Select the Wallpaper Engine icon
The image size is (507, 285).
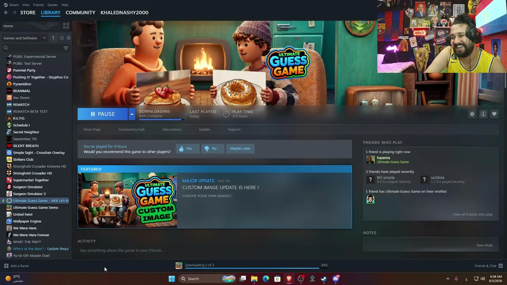click(9, 221)
